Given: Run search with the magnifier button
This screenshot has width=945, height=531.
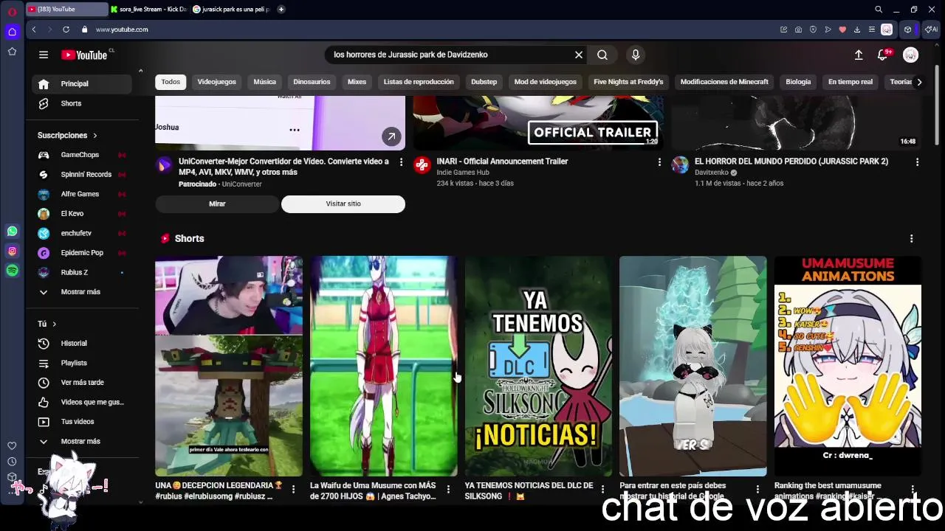Looking at the screenshot, I should (602, 55).
